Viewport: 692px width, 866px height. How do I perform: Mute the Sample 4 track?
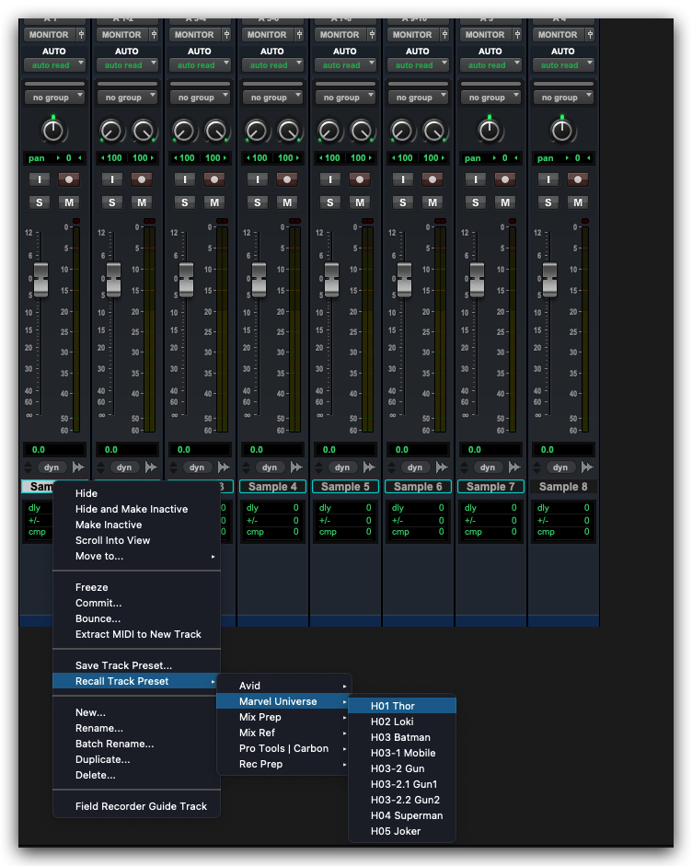[x=287, y=202]
